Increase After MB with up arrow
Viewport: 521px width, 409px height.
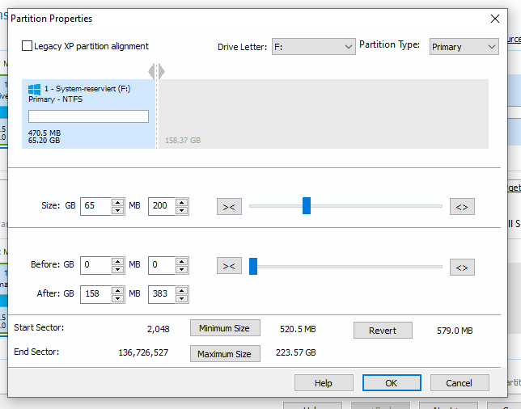click(x=182, y=290)
